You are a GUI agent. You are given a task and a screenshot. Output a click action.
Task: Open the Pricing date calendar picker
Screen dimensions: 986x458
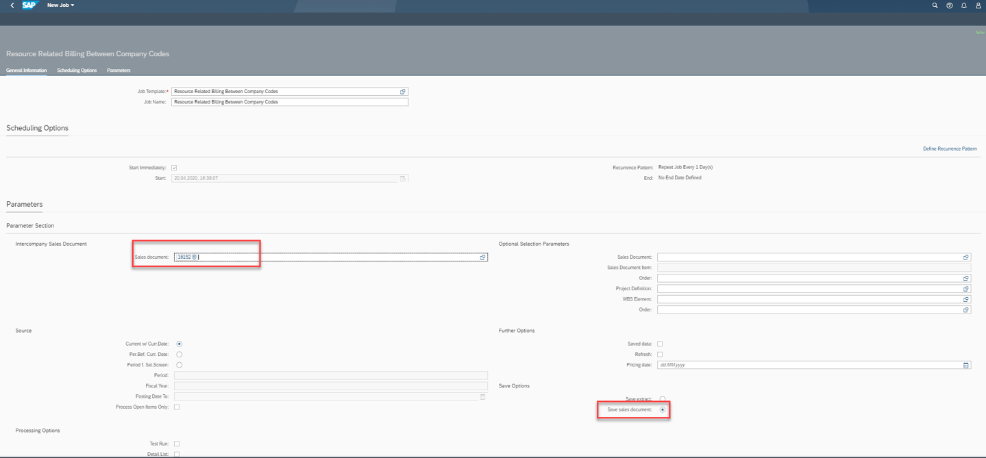(966, 364)
